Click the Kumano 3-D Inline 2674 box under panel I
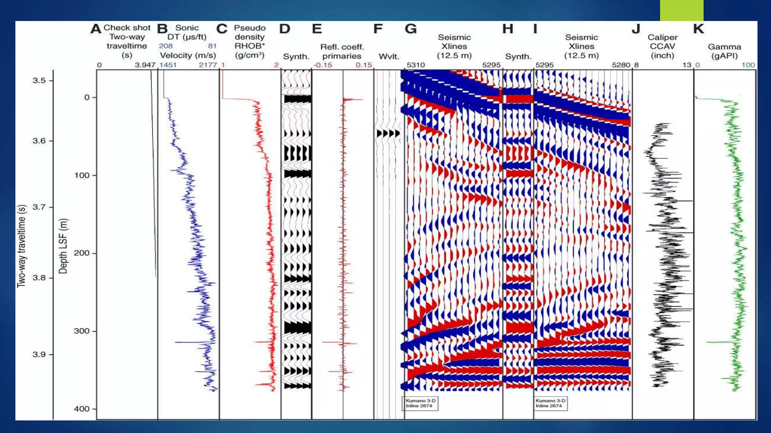The image size is (771, 433). (x=550, y=403)
